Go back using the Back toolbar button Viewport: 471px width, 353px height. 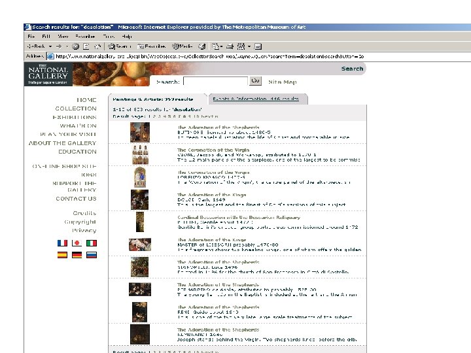coord(36,46)
